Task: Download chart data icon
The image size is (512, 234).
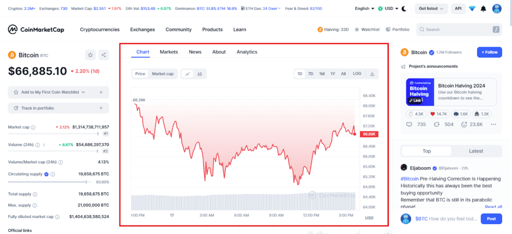Action: 372,74
